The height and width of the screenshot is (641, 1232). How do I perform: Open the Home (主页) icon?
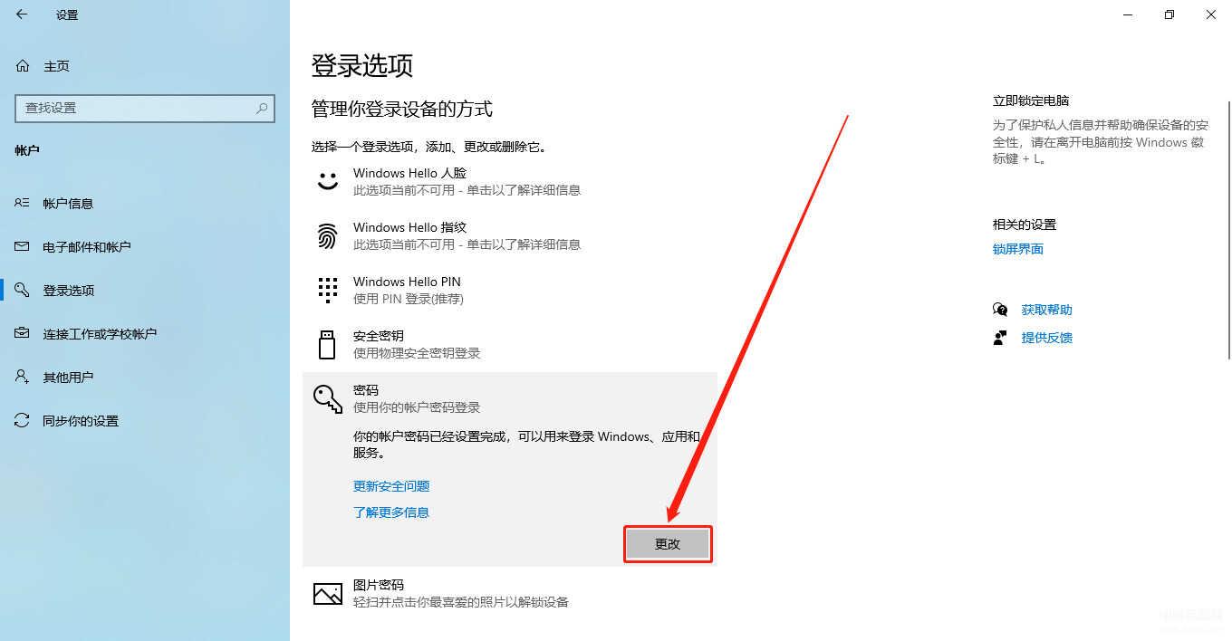(23, 66)
